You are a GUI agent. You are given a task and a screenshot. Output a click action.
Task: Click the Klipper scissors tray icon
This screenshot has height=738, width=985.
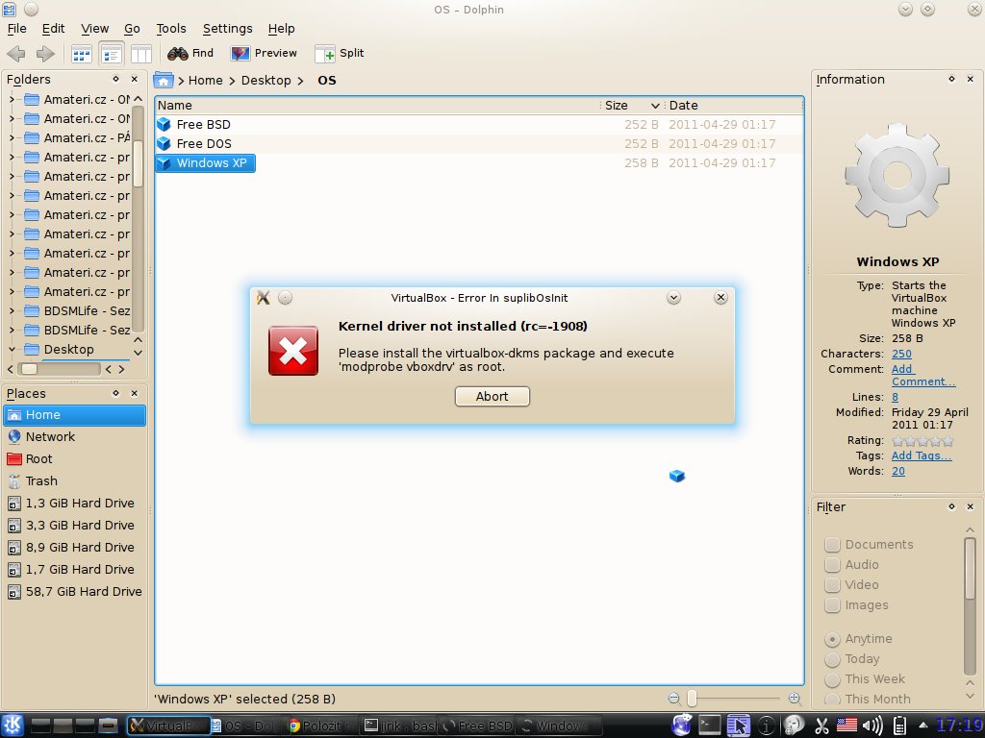click(821, 726)
